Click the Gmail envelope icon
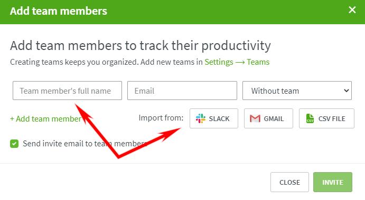Image resolution: width=365 pixels, height=200 pixels. click(x=255, y=118)
